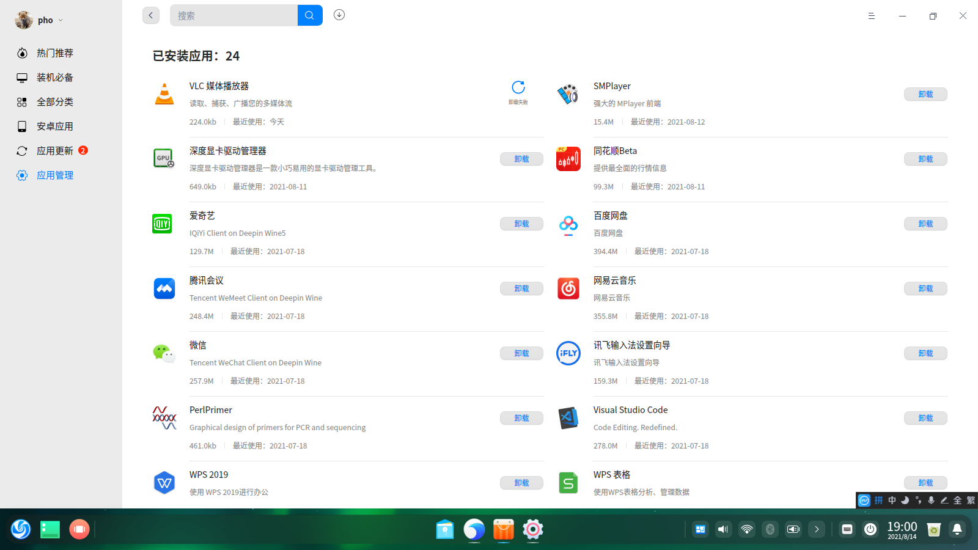The width and height of the screenshot is (978, 550).
Task: Click the WPS 2019 app icon
Action: point(164,483)
